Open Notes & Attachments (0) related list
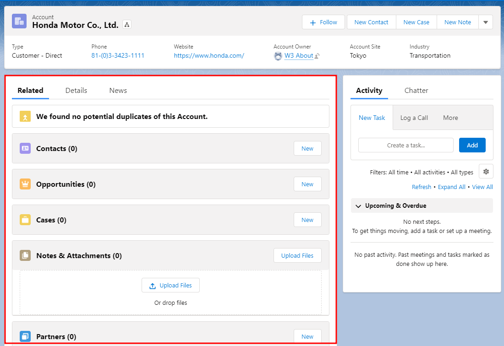The height and width of the screenshot is (346, 504). (x=79, y=255)
